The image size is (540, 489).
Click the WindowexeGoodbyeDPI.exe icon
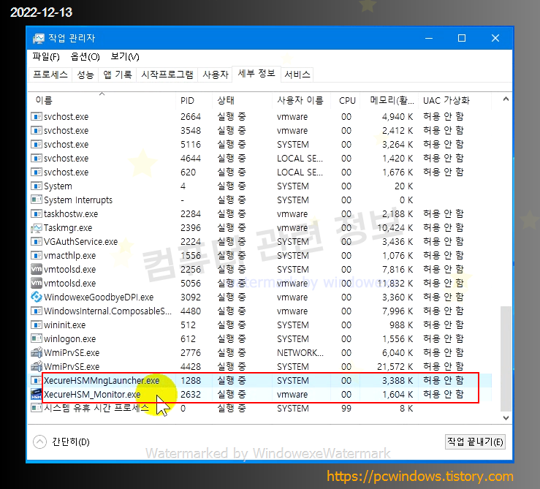pos(36,297)
